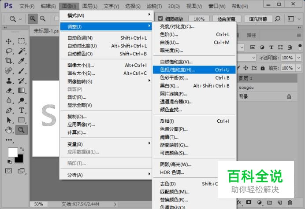Choose 反相(I) menu entry
The image size is (305, 209).
tap(194, 121)
